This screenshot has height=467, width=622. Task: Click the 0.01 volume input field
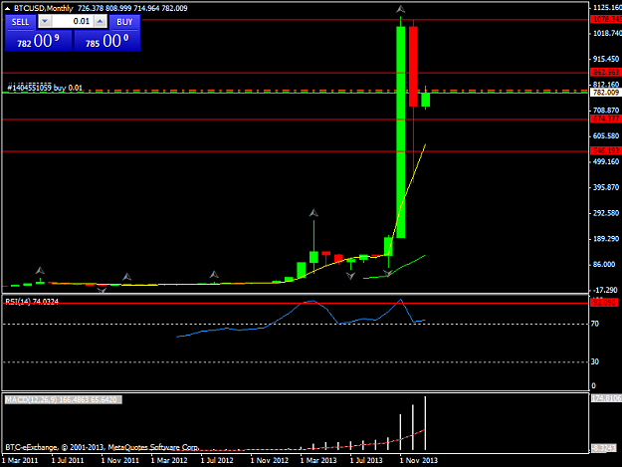click(73, 22)
